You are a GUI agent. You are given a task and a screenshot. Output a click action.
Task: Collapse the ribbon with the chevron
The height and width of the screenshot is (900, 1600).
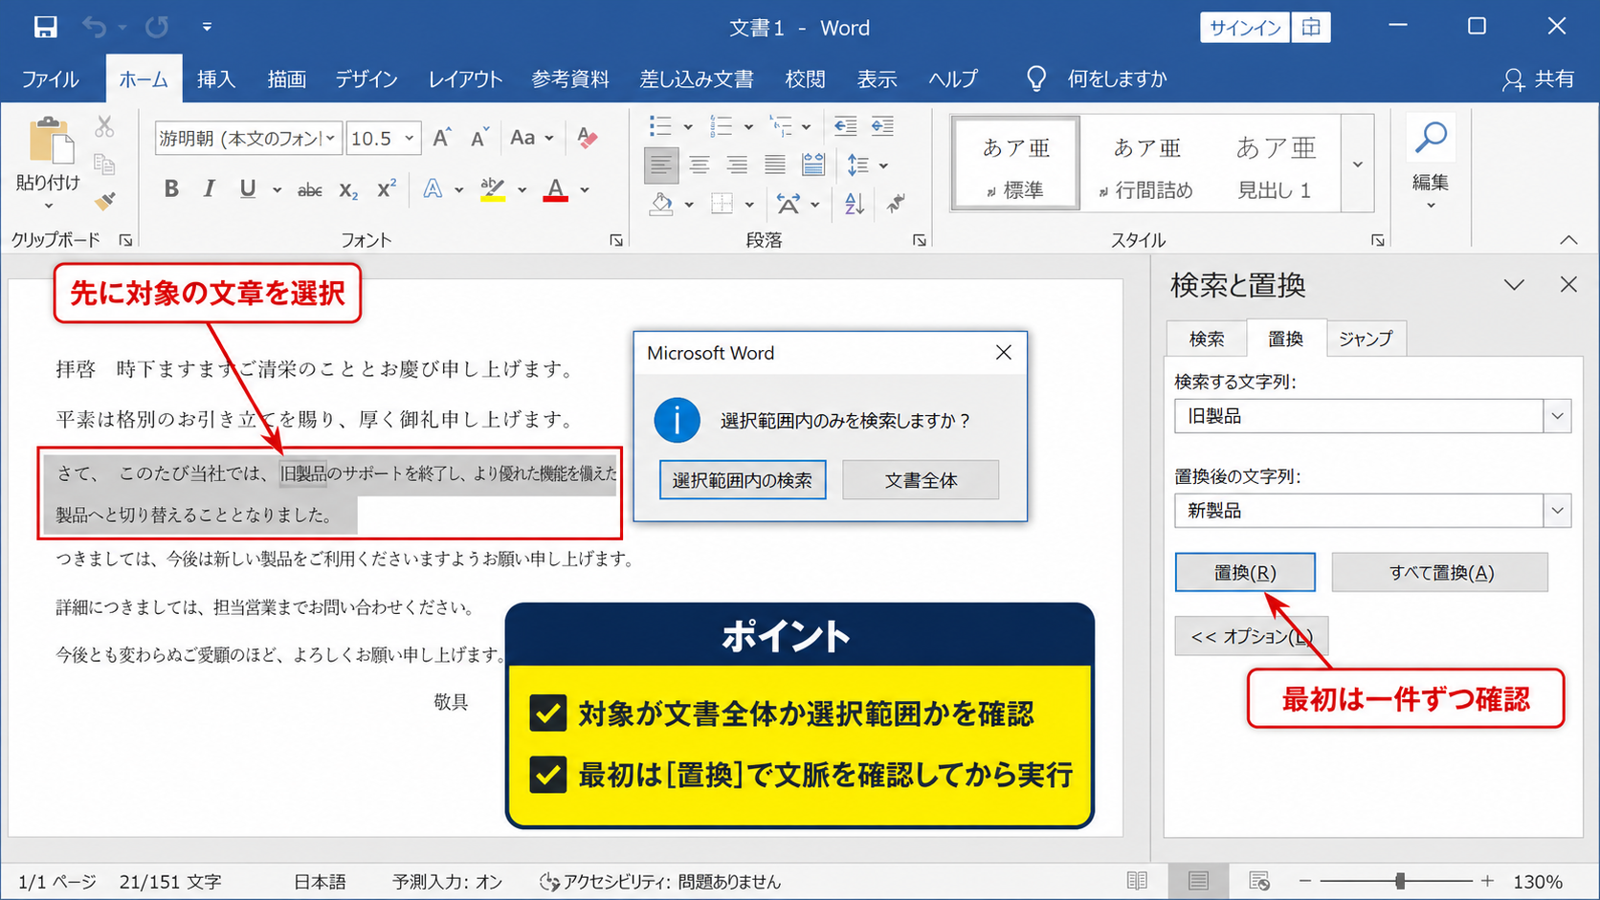[1568, 240]
